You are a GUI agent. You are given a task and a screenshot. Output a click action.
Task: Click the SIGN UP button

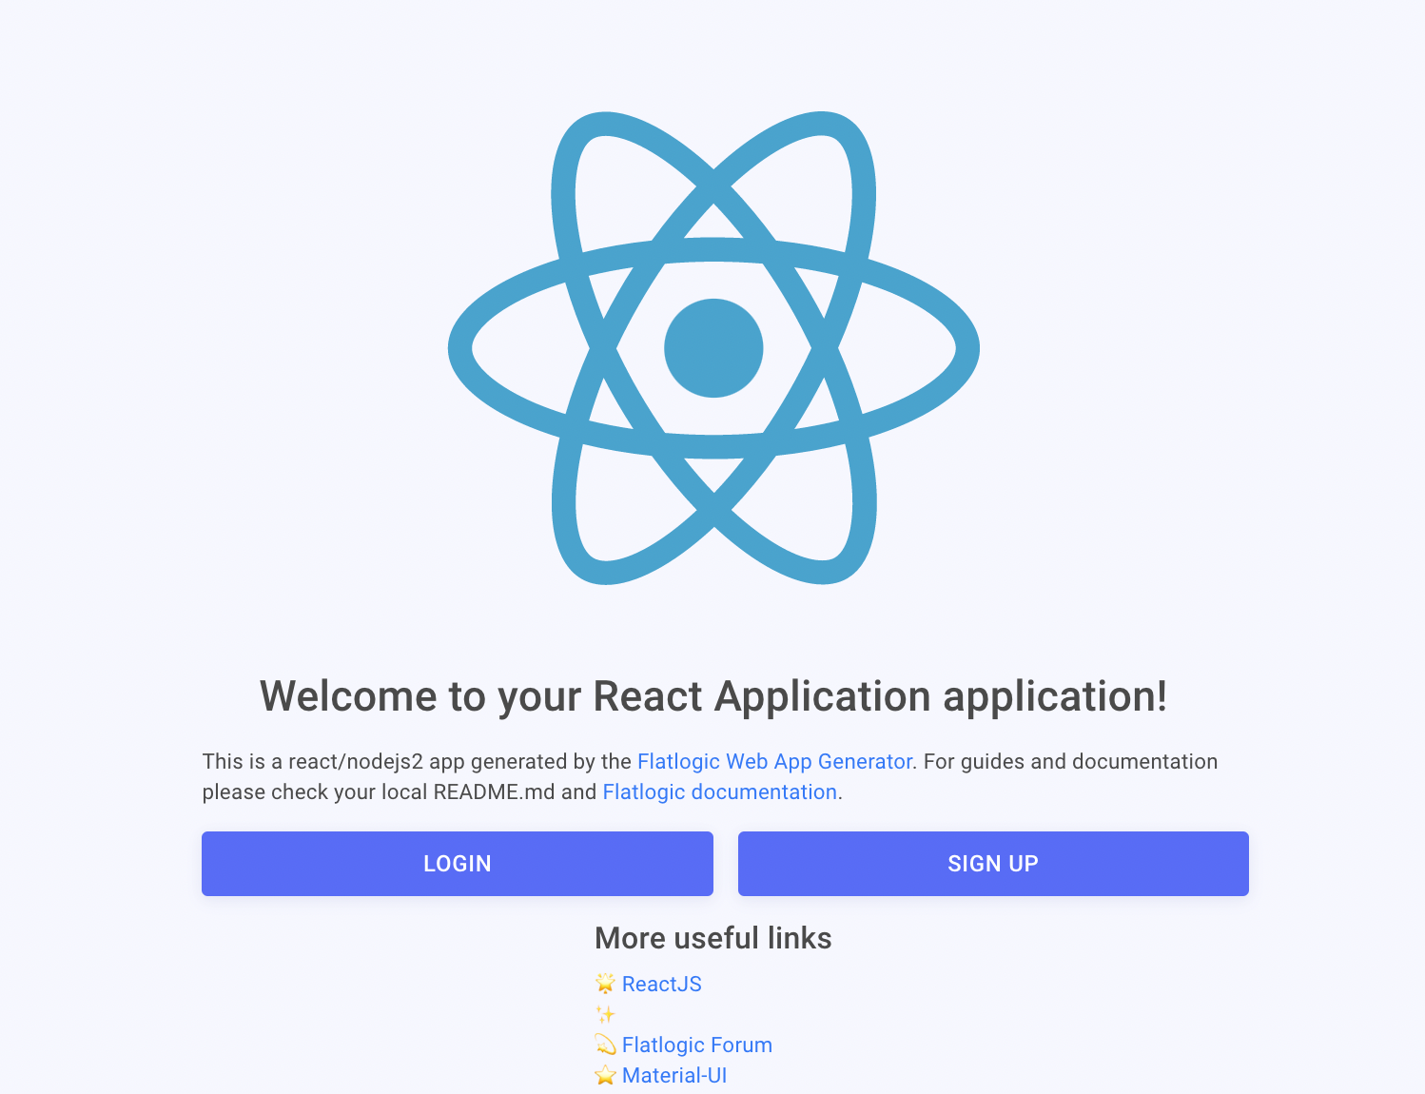[x=993, y=864]
